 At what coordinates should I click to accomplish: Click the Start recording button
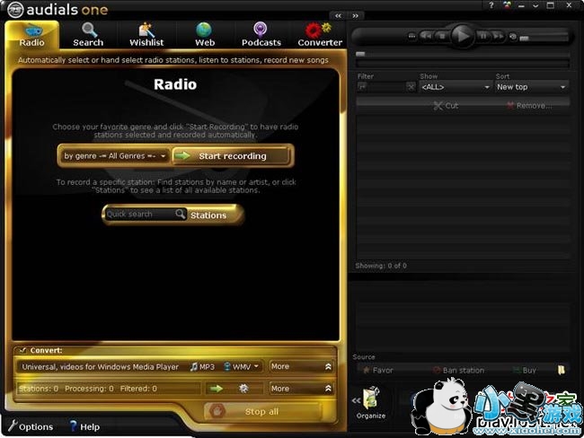tap(231, 156)
